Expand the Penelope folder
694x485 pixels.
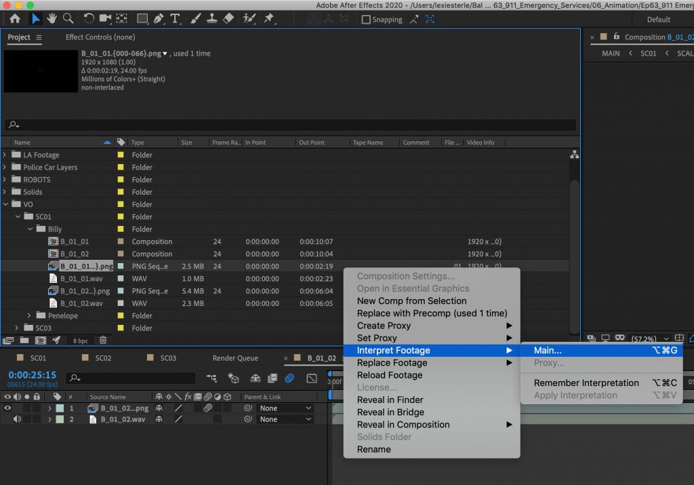(29, 315)
